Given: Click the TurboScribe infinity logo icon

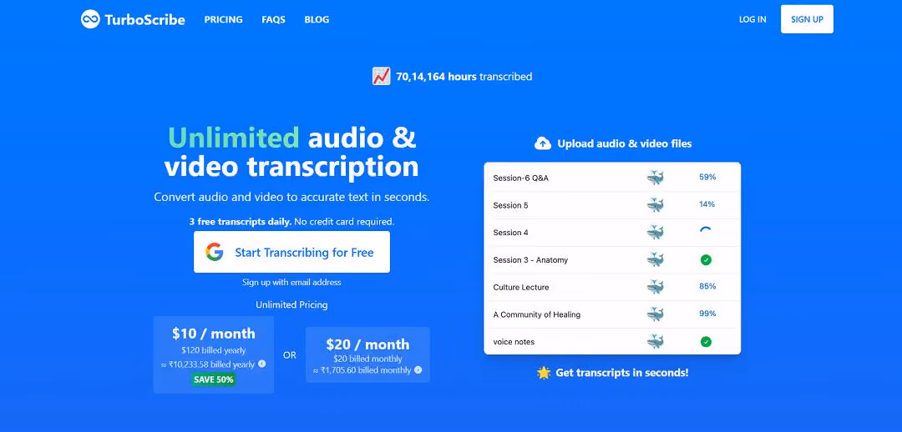Looking at the screenshot, I should [x=90, y=19].
